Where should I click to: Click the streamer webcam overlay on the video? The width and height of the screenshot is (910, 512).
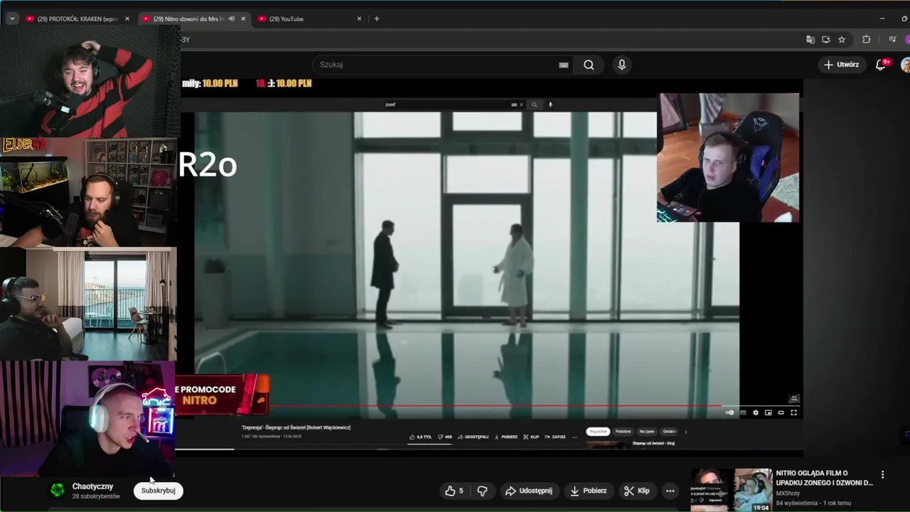coord(728,158)
